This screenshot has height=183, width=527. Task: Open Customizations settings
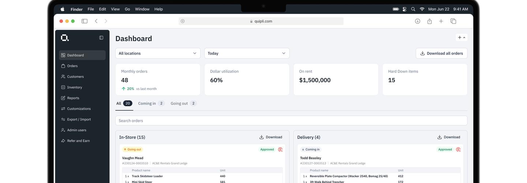pos(79,109)
